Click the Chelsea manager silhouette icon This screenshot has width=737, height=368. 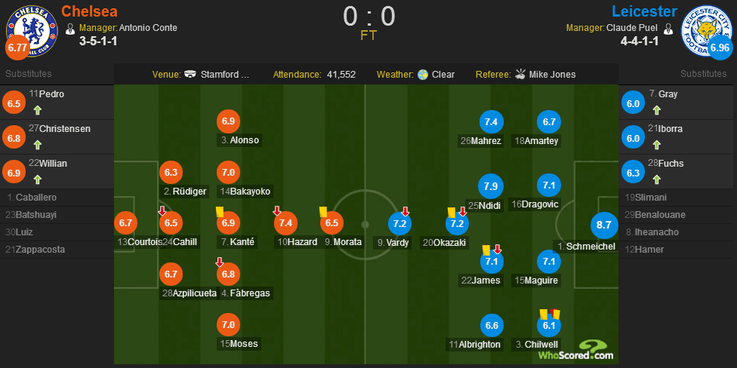[x=70, y=29]
